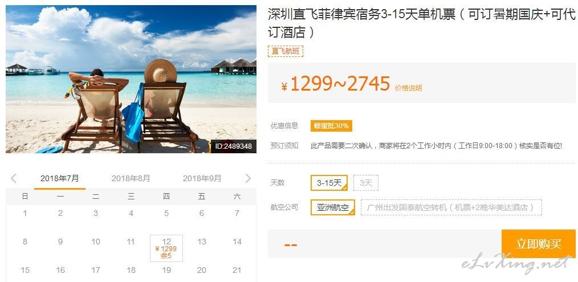Screen dimensions: 578x282
Task: Click the ID:2489348 label on the photo
Action: (234, 146)
